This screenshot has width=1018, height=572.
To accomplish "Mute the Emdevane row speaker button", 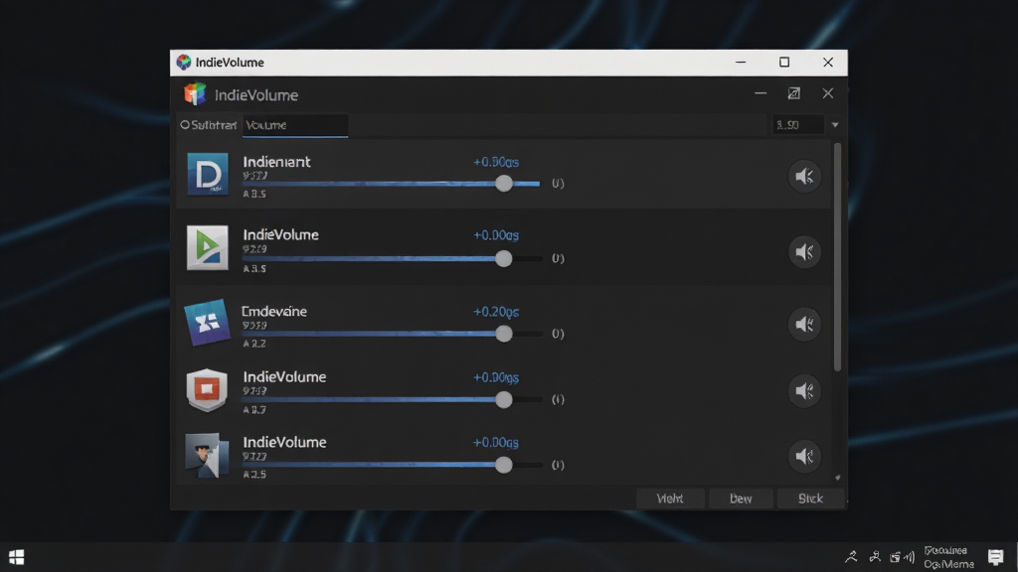I will pos(804,325).
